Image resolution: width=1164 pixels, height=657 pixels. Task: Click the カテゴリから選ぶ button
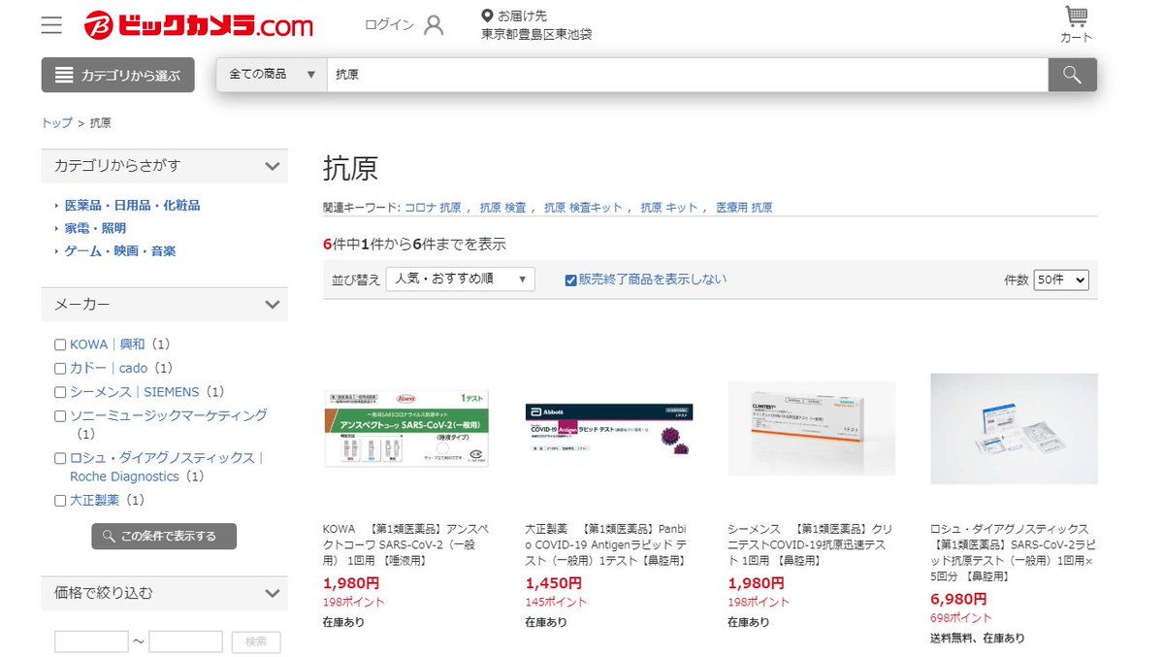[x=117, y=75]
